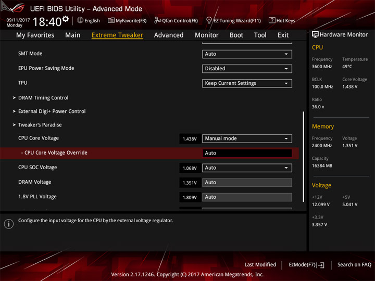The width and height of the screenshot is (375, 281).
Task: Click the 09/11/2017 date text
Action: point(18,20)
